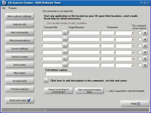151x113 pixels.
Task: Open the Messages section
Action: (19, 73)
